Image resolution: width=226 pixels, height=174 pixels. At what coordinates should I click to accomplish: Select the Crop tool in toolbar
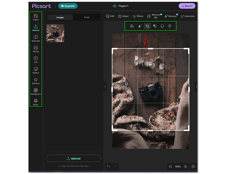[147, 26]
